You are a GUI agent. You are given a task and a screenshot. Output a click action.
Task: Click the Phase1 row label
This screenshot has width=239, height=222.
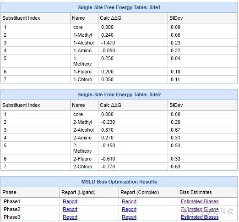point(12,201)
